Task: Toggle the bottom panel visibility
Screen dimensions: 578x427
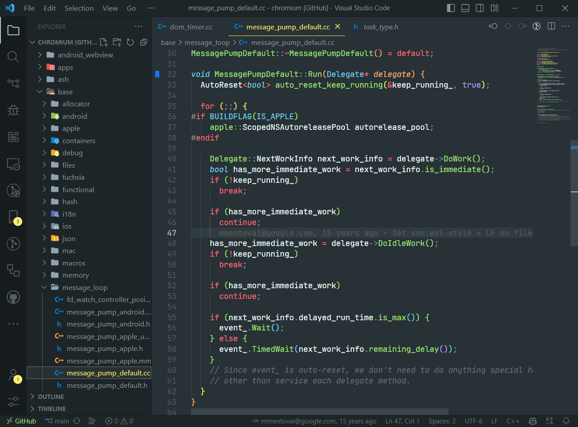Action: (465, 8)
